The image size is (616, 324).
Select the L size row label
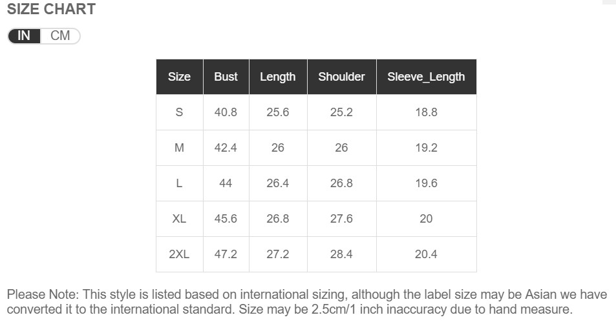pos(179,183)
